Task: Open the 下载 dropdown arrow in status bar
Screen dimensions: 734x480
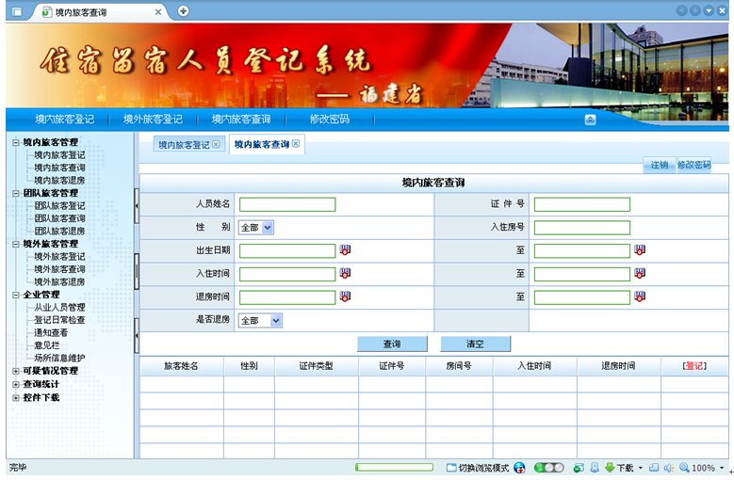Action: (641, 468)
